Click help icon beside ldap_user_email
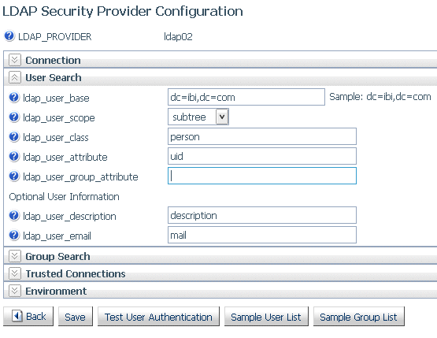Image resolution: width=437 pixels, height=338 pixels. pos(14,235)
